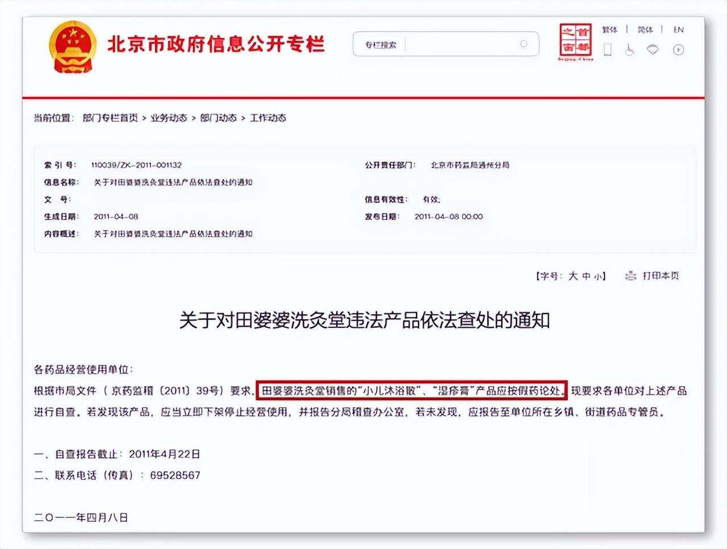The width and height of the screenshot is (727, 549).
Task: Open the mobile version icon
Action: pos(607,50)
